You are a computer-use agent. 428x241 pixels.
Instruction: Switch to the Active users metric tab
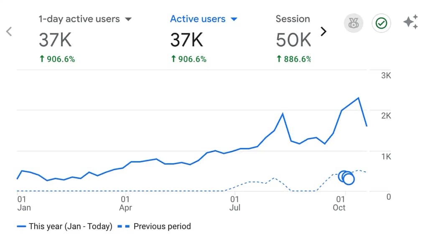point(198,19)
